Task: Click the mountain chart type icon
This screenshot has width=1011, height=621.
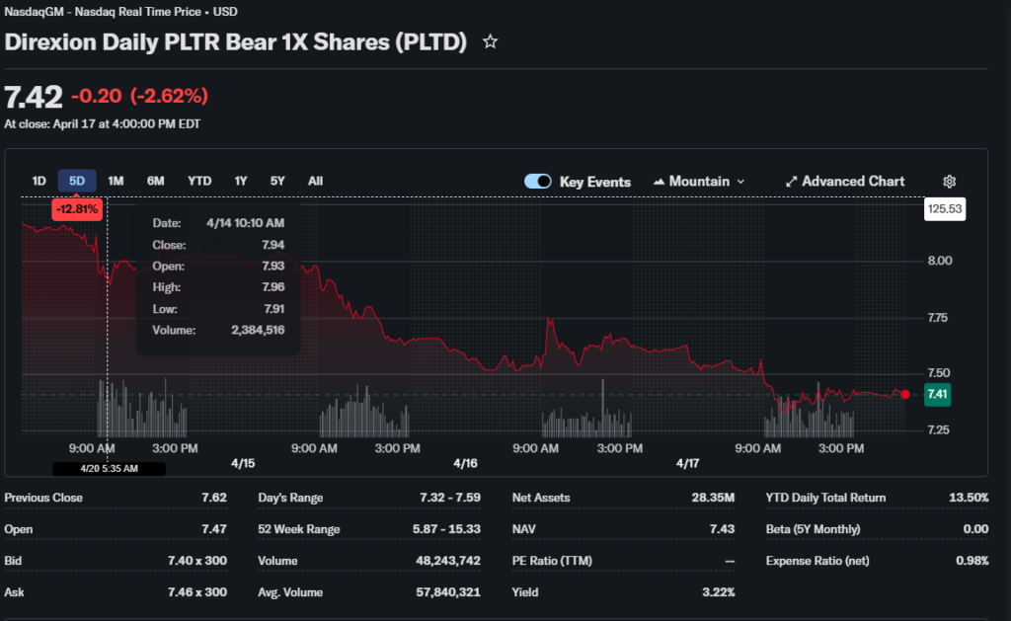Action: [659, 182]
